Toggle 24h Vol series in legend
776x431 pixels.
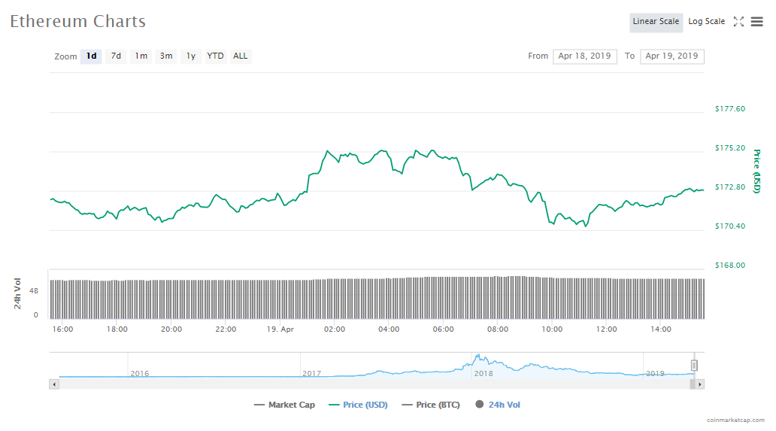[497, 405]
